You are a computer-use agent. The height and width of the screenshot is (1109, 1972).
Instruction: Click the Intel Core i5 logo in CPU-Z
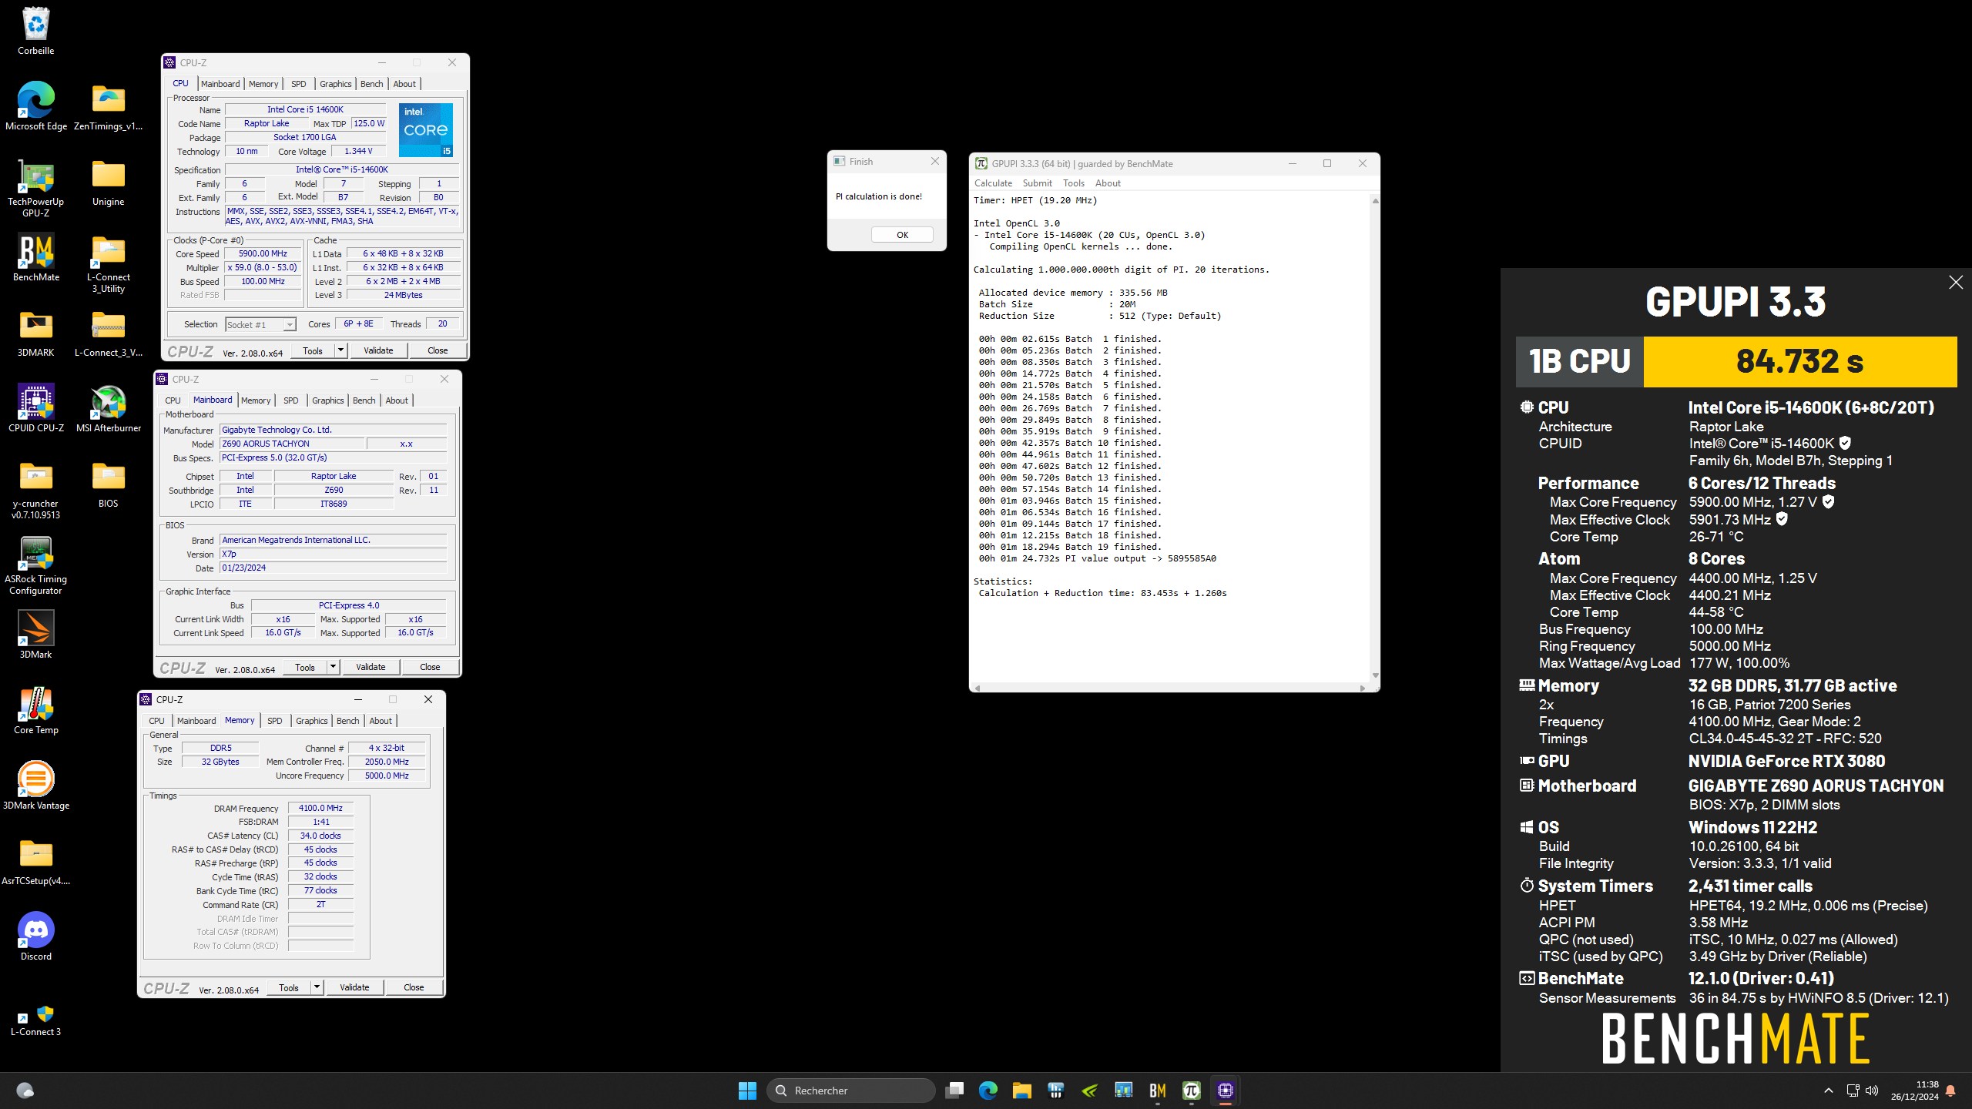[426, 130]
